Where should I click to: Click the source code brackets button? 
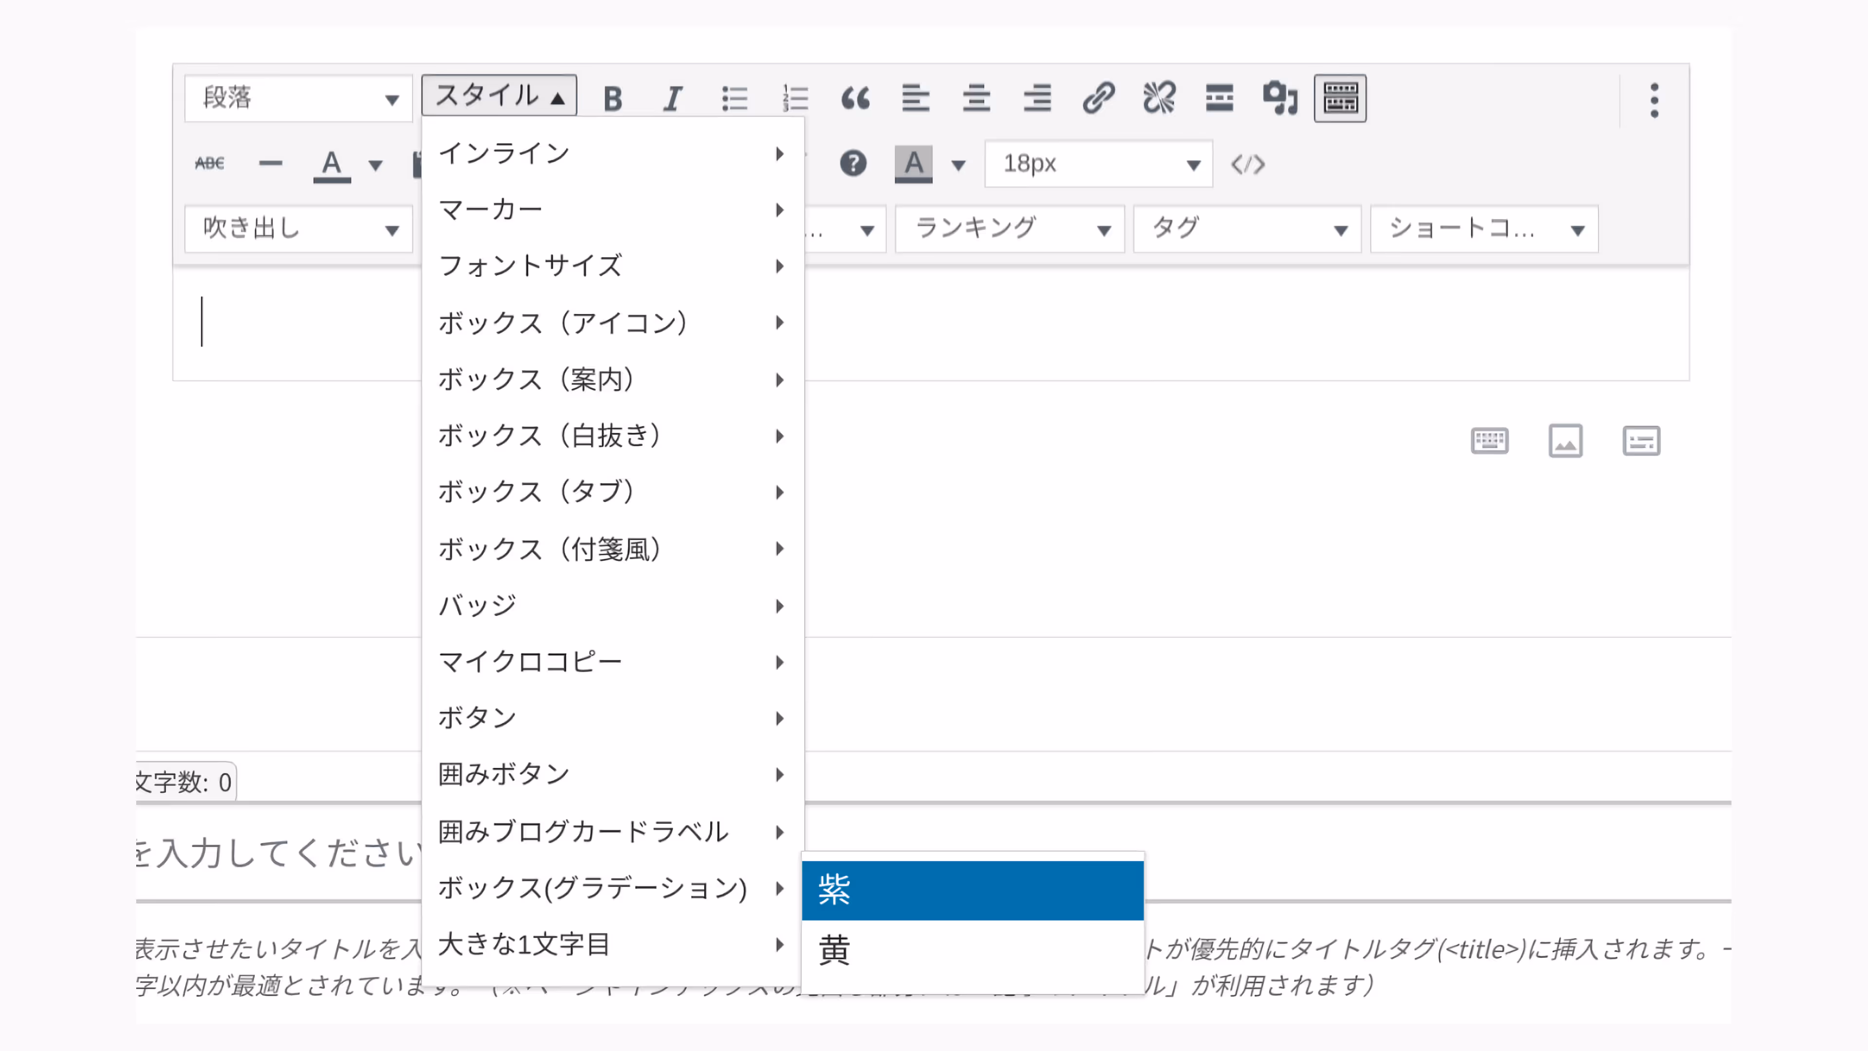(x=1247, y=164)
